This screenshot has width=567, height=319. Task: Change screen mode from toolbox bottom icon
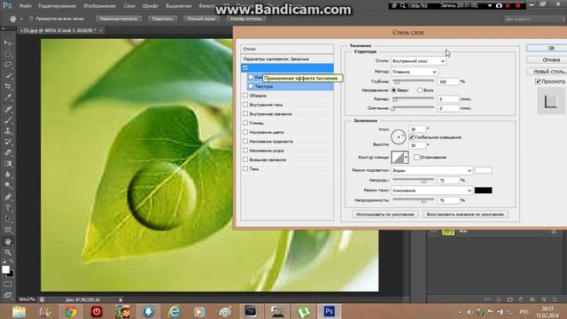click(x=8, y=295)
